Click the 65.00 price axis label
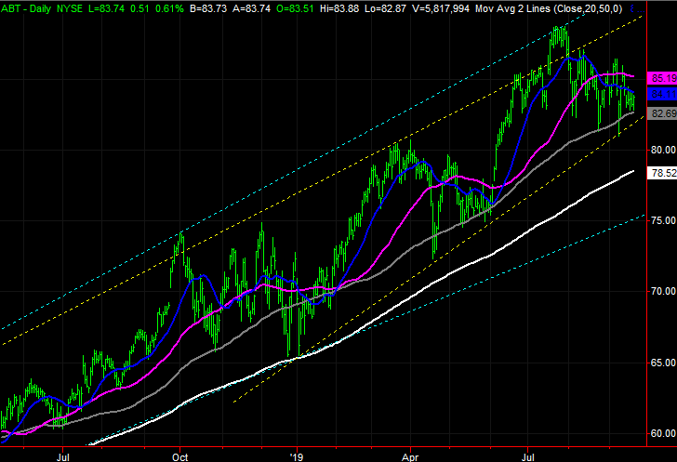The width and height of the screenshot is (677, 462). [x=663, y=363]
